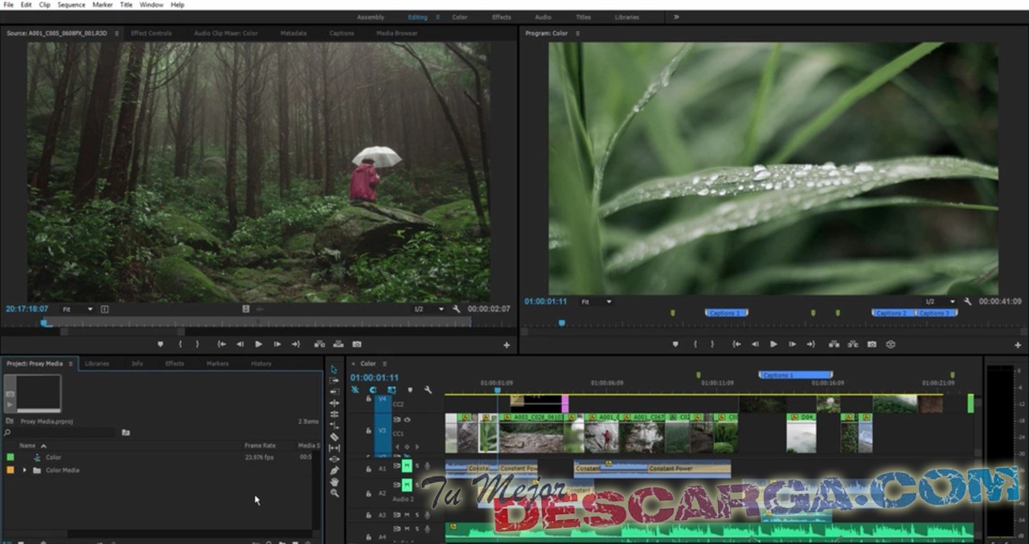
Task: Toggle mute on audio track A2
Action: click(x=407, y=485)
